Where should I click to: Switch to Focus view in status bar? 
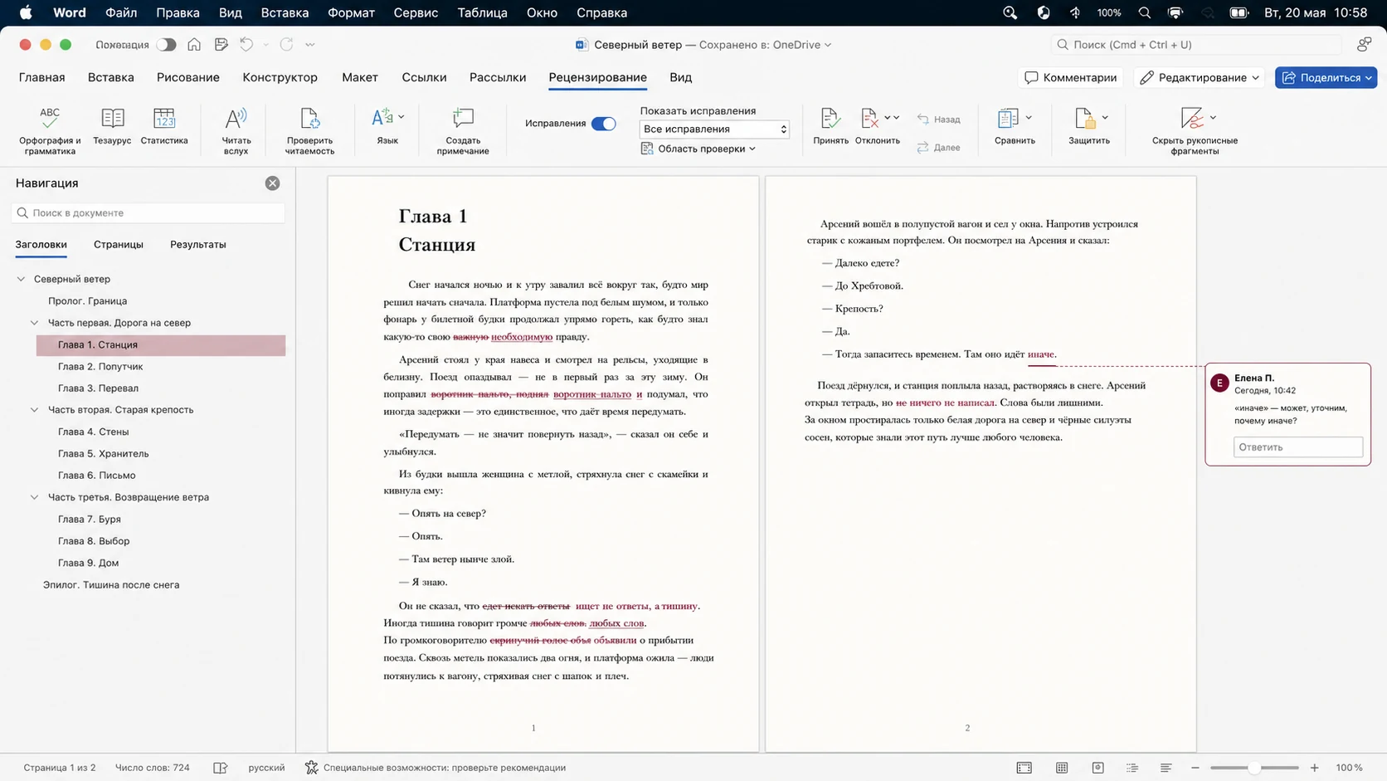1024,768
